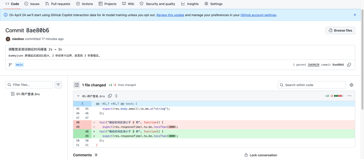
Task: Select 01-用户登录.bru in the file tree
Action: [x=28, y=94]
